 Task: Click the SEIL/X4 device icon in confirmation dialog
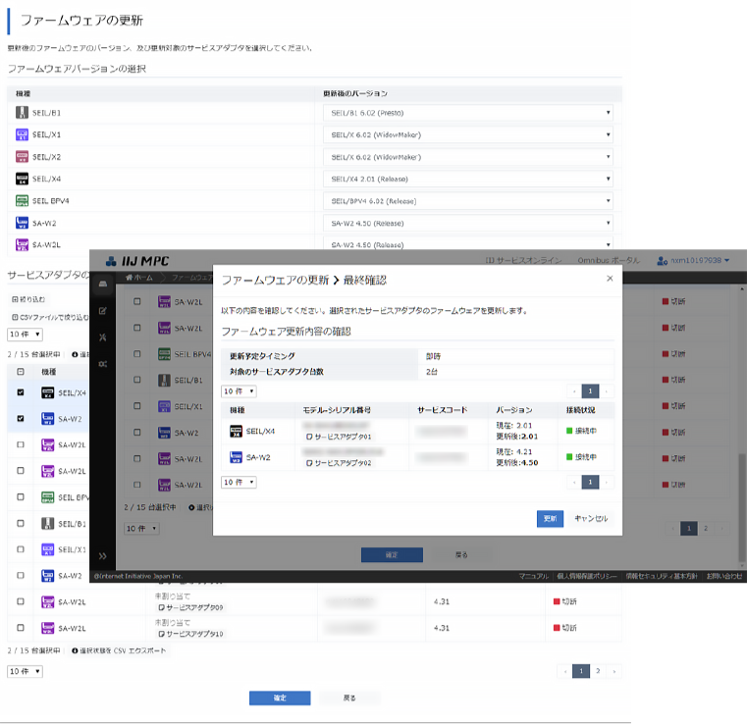[236, 431]
